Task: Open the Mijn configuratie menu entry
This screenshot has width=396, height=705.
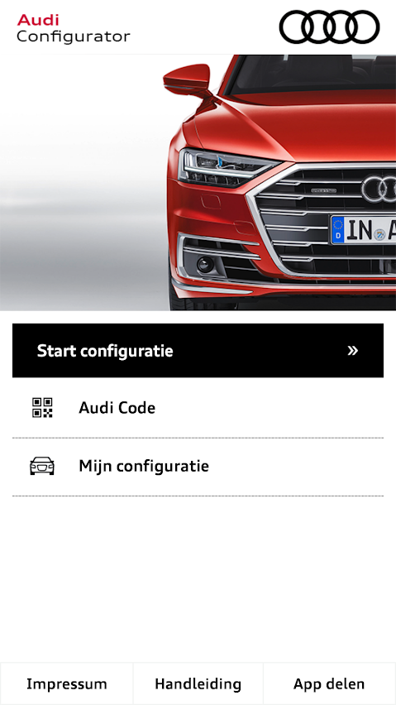Action: (x=198, y=466)
